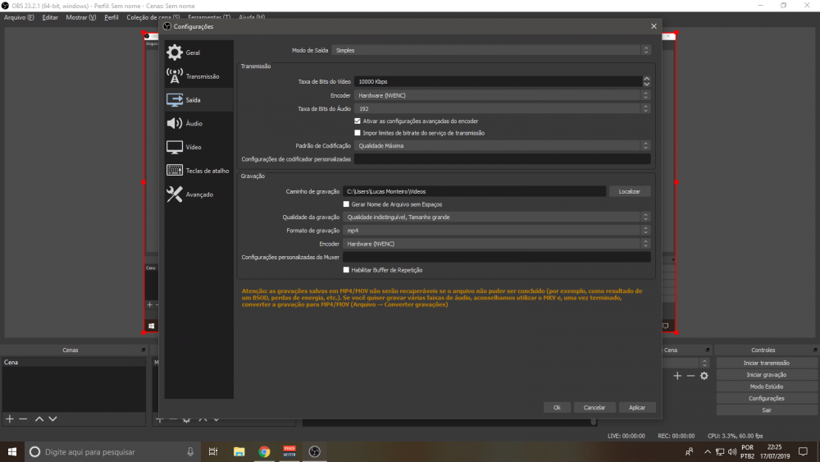820x462 pixels.
Task: Click the Aplicar button
Action: coord(637,408)
